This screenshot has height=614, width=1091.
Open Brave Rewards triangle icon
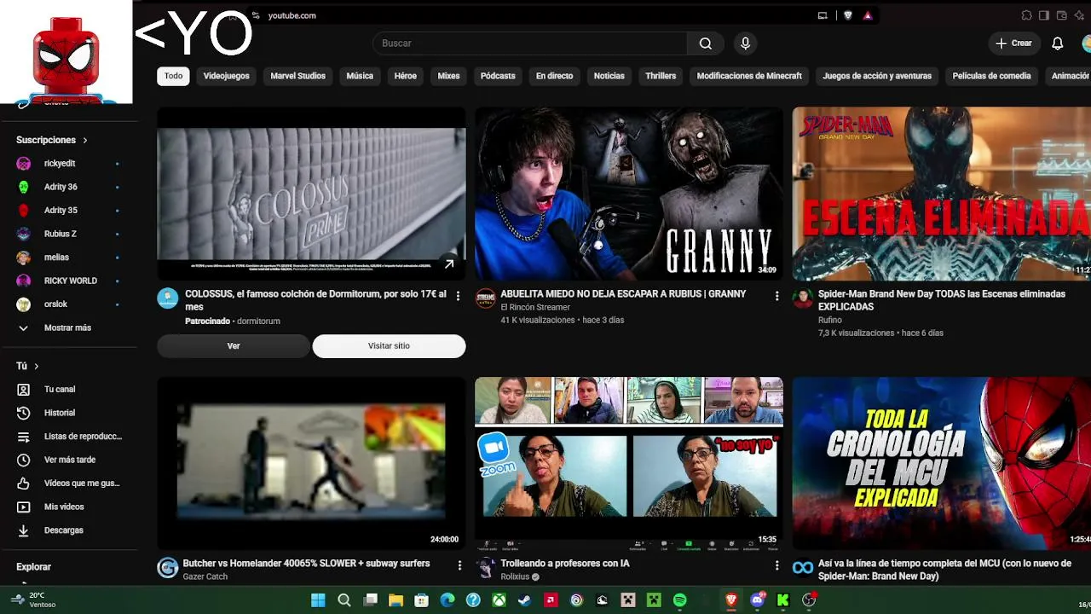[x=868, y=15]
